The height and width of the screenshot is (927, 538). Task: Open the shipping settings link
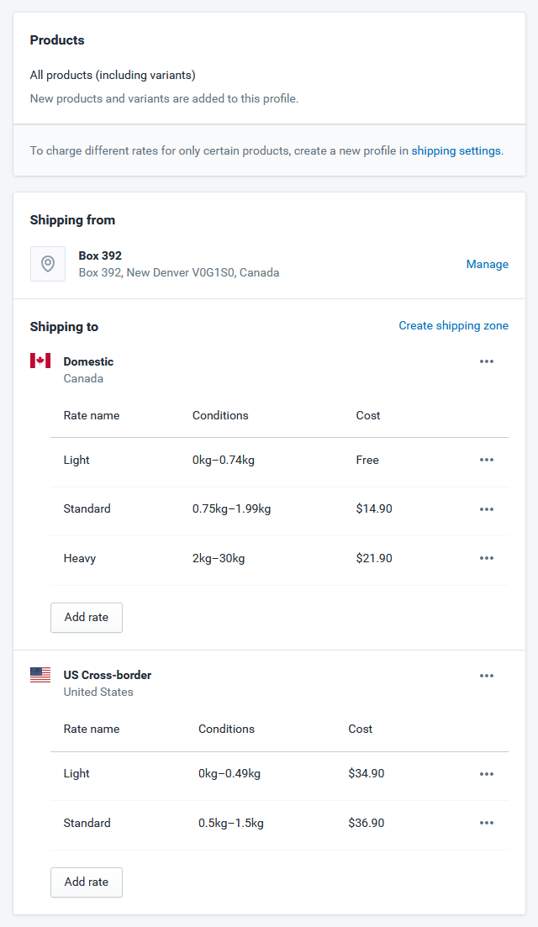pyautogui.click(x=456, y=150)
